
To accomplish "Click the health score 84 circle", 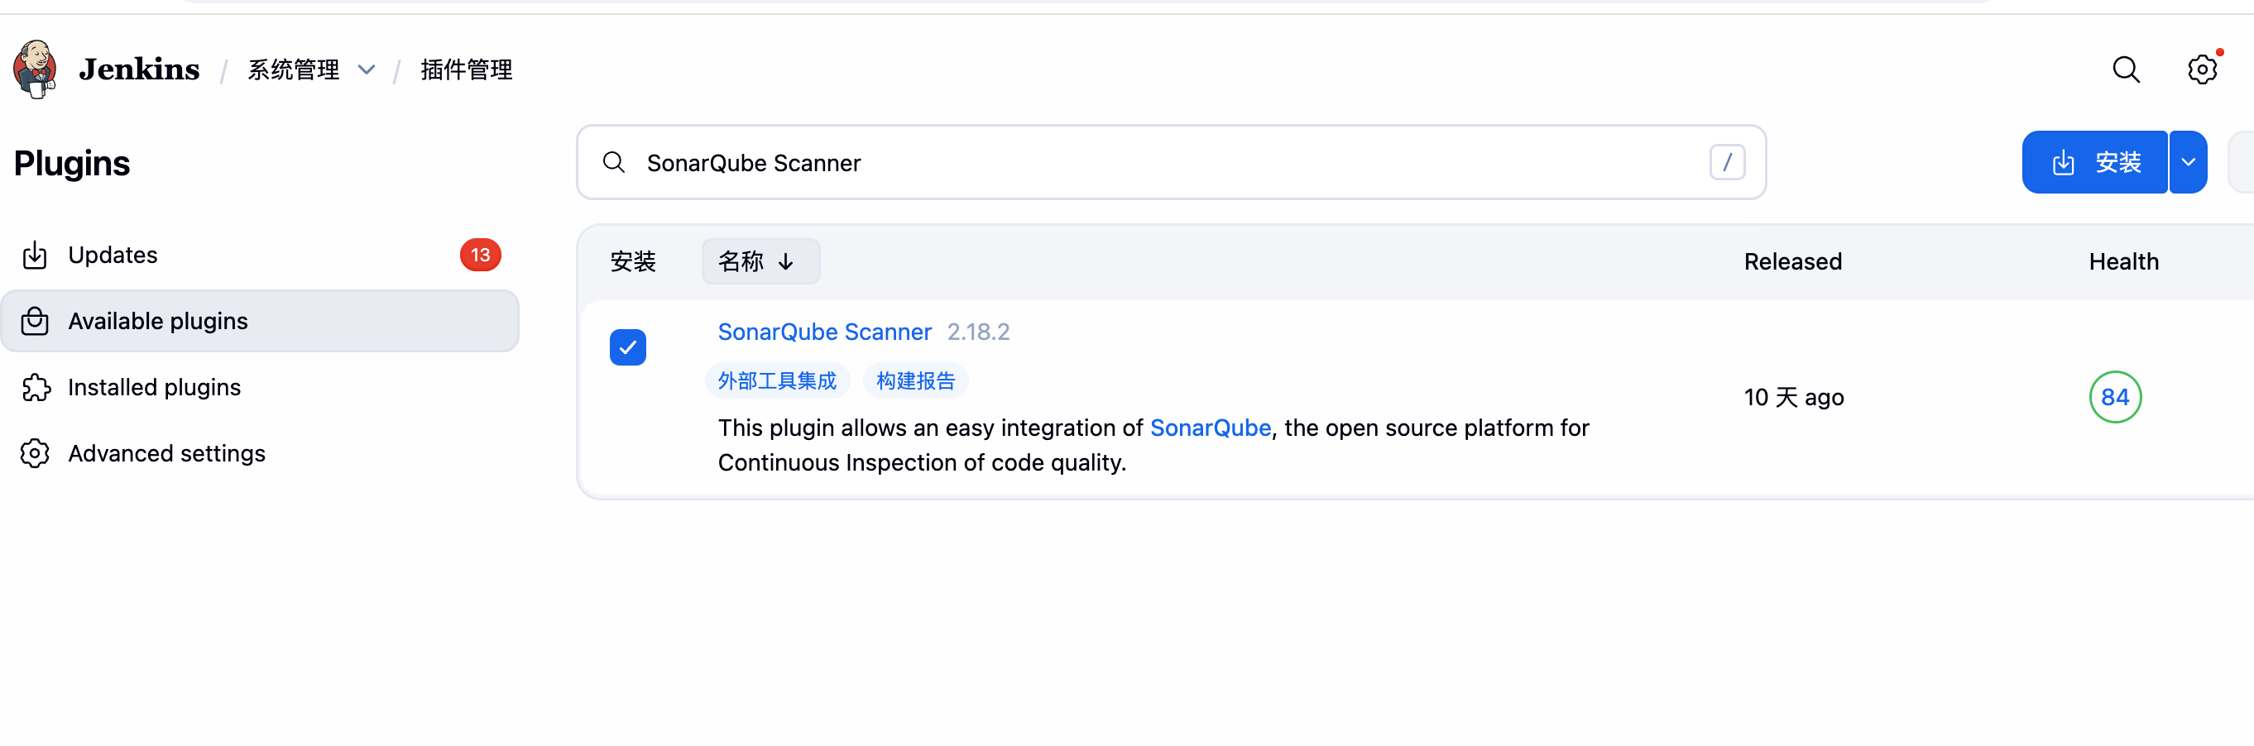I will point(2115,397).
